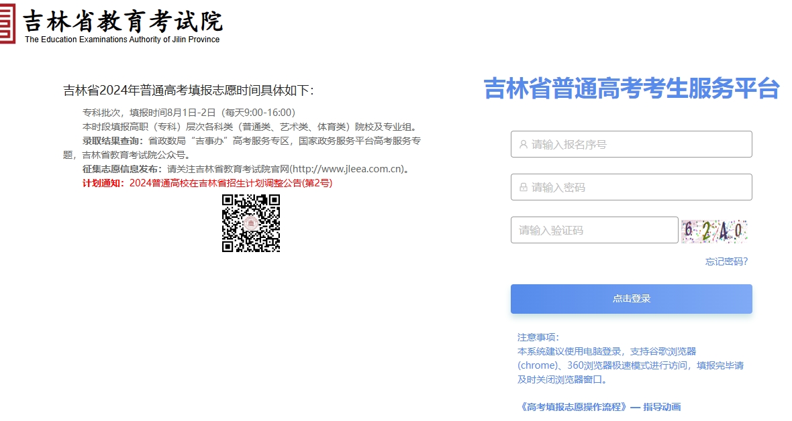Viewport: 792px width, 421px height.
Task: Click the English Education Examinations Authority subtitle
Action: click(x=122, y=40)
